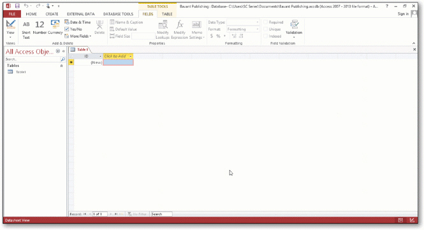This screenshot has width=424, height=230.
Task: Open All Access Objects navigation menu arrow
Action: point(58,51)
